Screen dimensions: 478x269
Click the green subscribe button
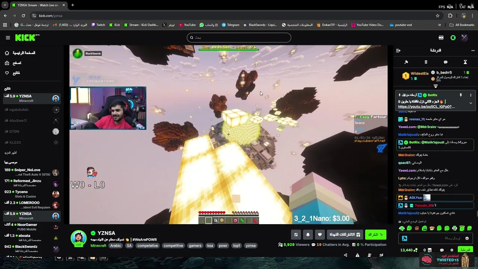click(376, 235)
